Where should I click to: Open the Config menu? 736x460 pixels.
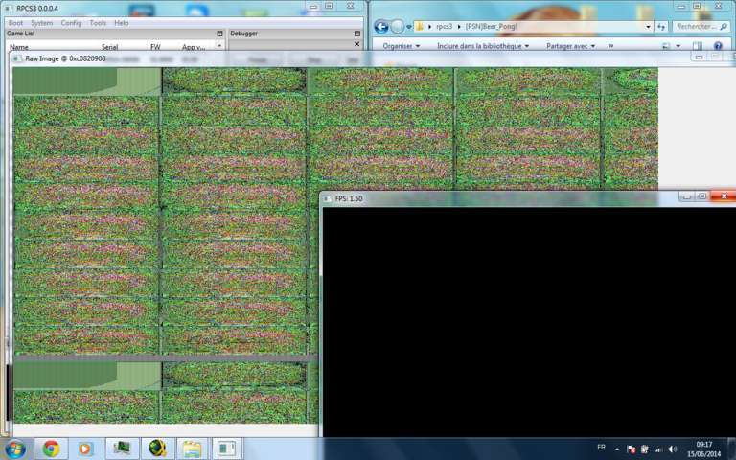(71, 22)
